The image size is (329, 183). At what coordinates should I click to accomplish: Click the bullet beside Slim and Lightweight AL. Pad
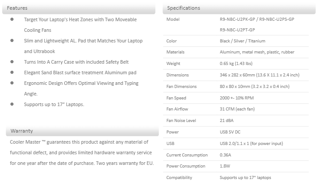pos(12,41)
